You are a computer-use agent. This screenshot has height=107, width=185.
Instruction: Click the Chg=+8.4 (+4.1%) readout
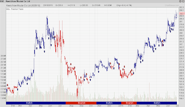124,5
